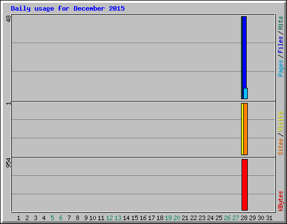
Task: Click day label 17 on the x-axis
Action: pyautogui.click(x=151, y=218)
